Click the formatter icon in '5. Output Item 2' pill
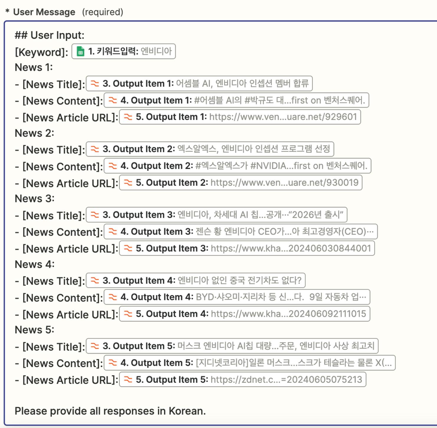Image resolution: width=437 pixels, height=428 pixels. coord(128,182)
